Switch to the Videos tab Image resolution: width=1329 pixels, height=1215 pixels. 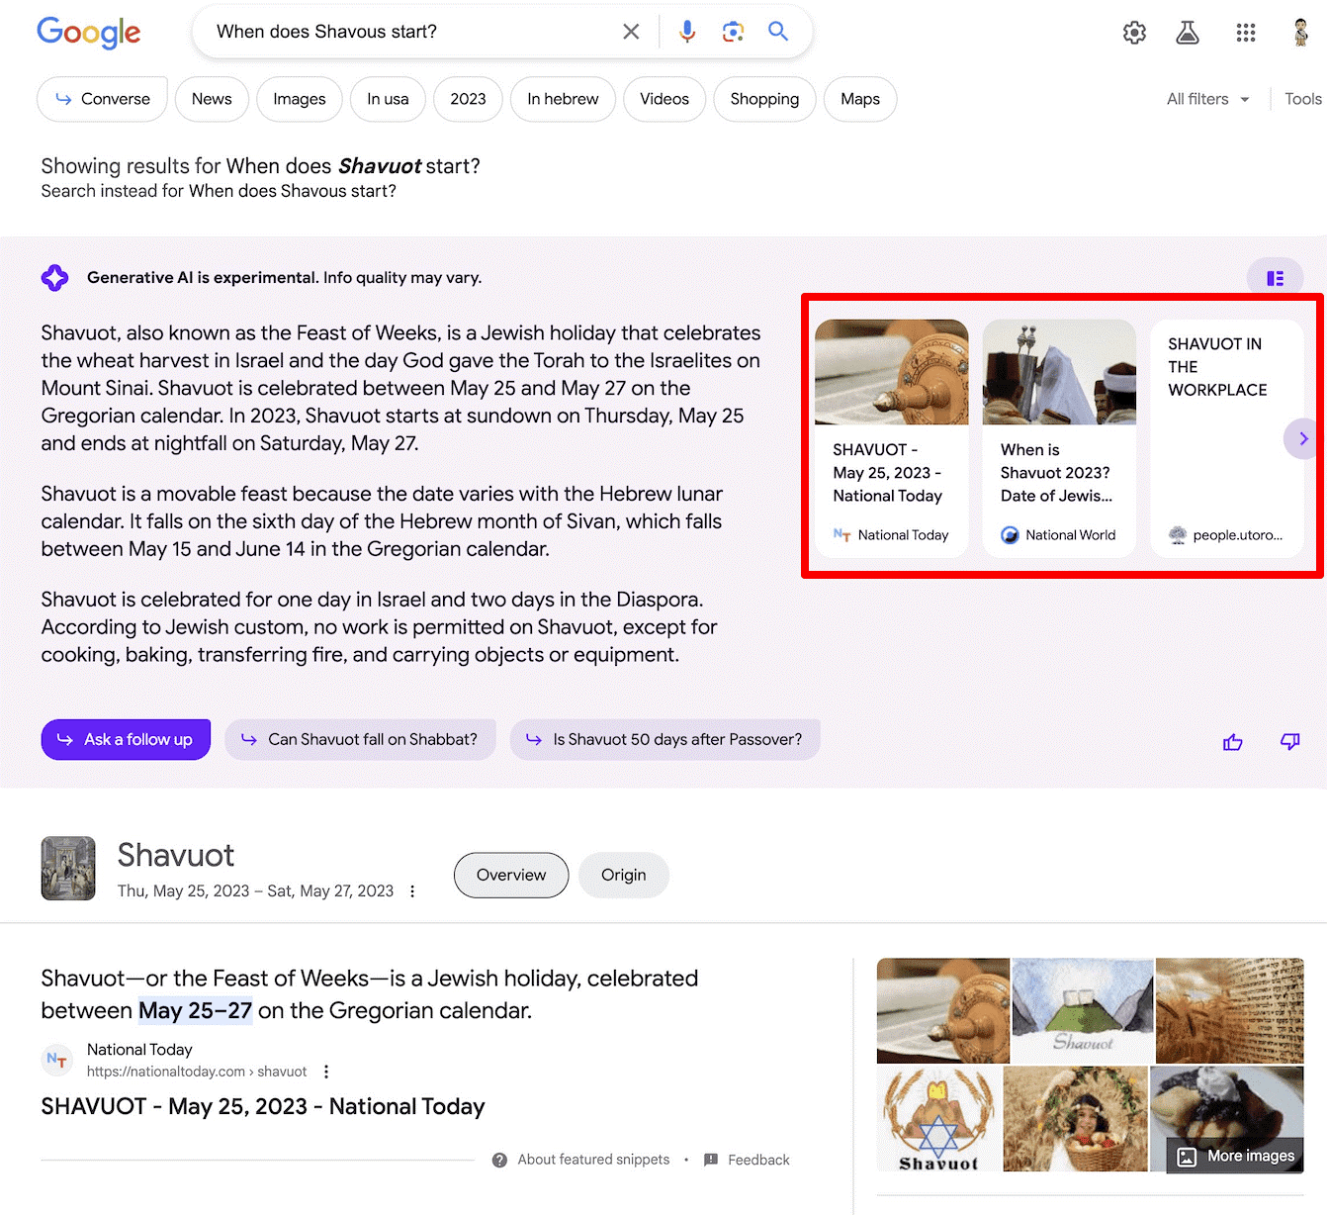(664, 99)
